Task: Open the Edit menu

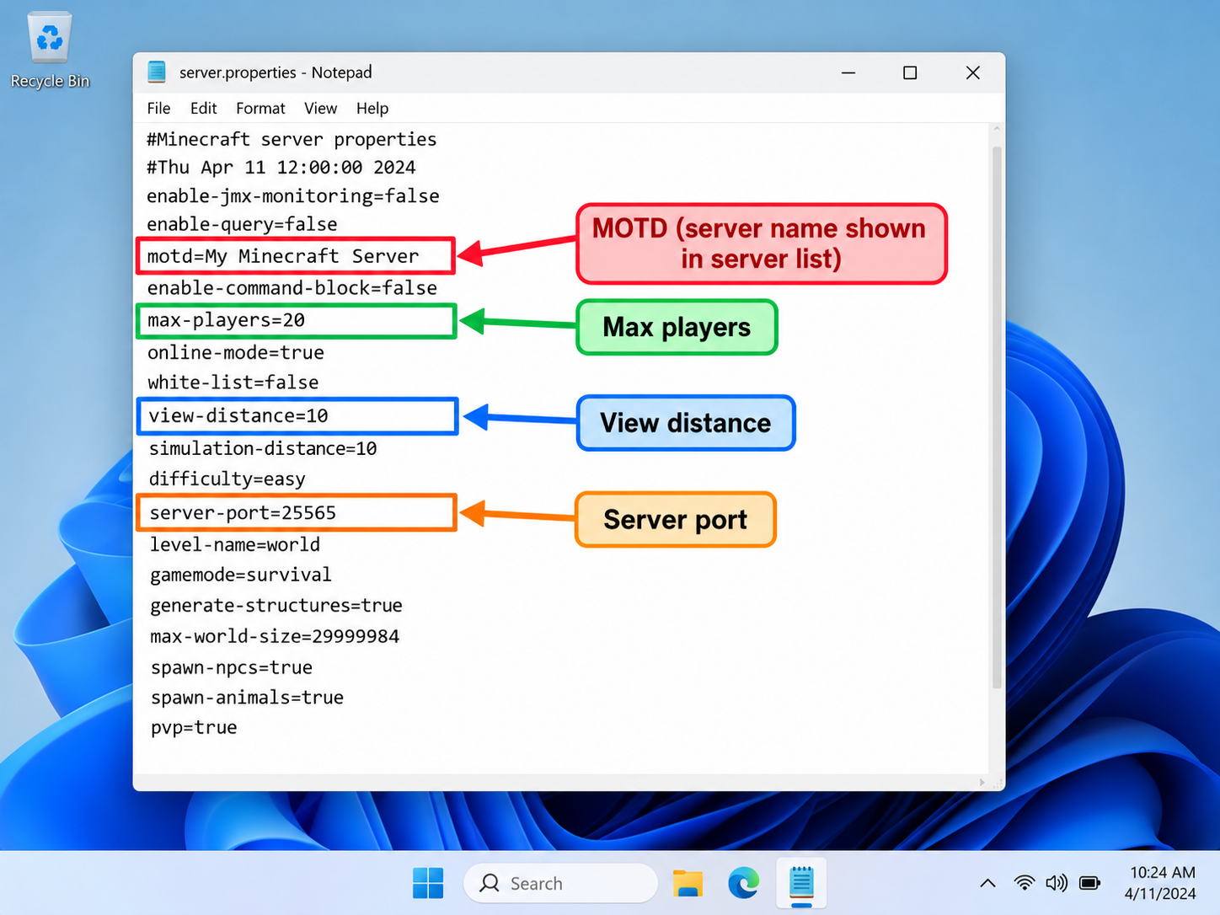Action: click(x=203, y=108)
